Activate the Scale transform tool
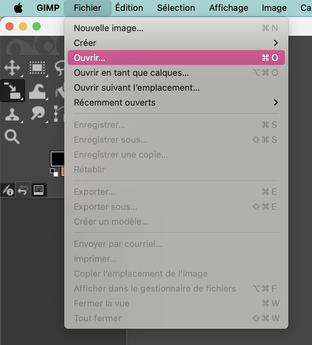The height and width of the screenshot is (345, 312). tap(12, 91)
